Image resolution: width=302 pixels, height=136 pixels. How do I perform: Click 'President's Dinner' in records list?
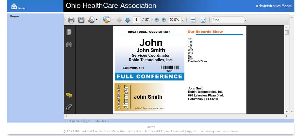198,61
